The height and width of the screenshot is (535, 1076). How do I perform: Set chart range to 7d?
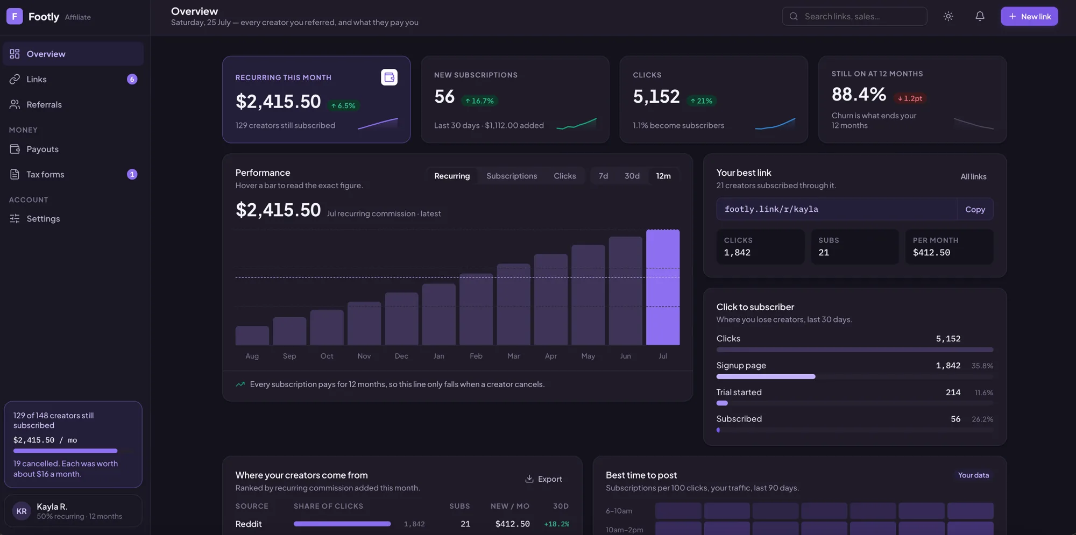click(603, 176)
